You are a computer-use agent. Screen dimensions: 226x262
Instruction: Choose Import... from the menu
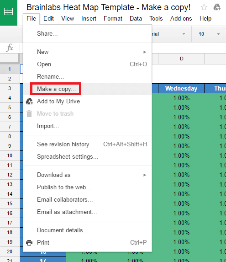pyautogui.click(x=87, y=126)
